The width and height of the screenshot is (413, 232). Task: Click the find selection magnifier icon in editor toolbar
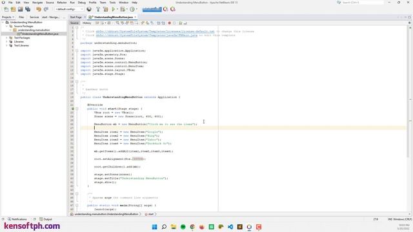click(117, 23)
